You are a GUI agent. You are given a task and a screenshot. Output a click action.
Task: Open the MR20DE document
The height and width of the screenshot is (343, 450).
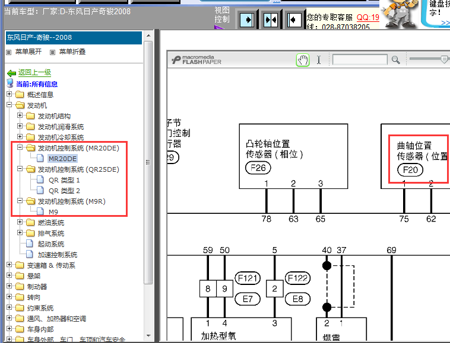(x=62, y=159)
